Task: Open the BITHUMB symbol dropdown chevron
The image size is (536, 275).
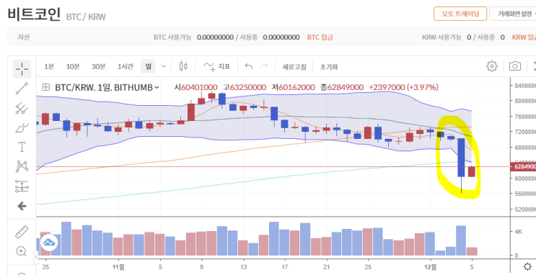Action: point(157,88)
